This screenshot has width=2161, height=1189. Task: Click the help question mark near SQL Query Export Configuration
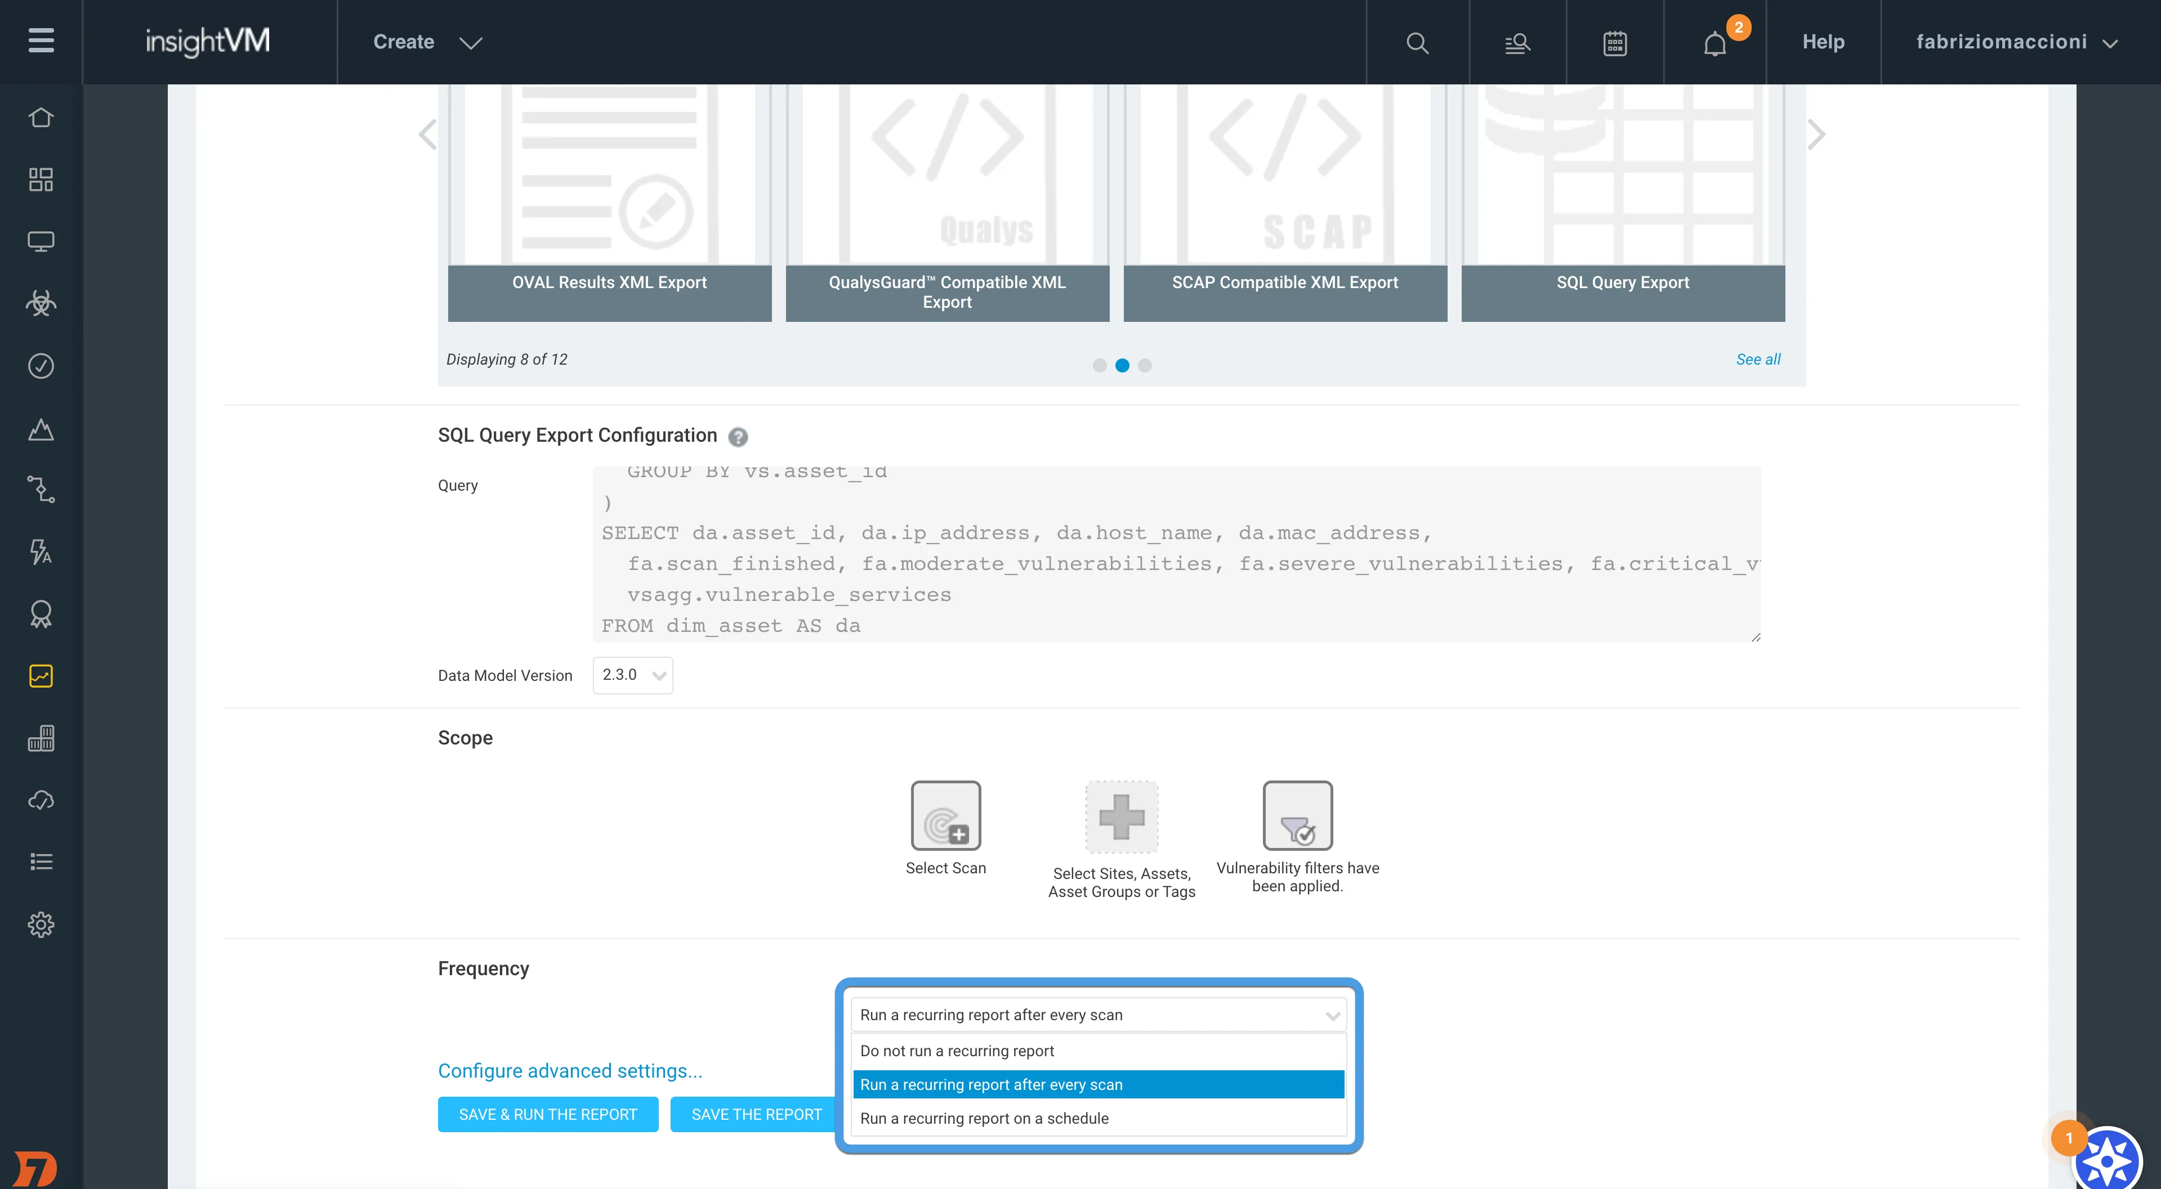[x=738, y=437]
